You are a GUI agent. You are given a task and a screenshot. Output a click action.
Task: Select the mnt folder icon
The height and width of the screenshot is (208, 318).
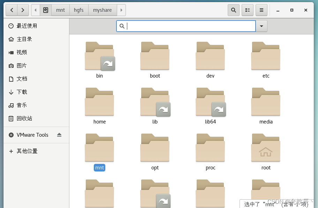point(99,148)
